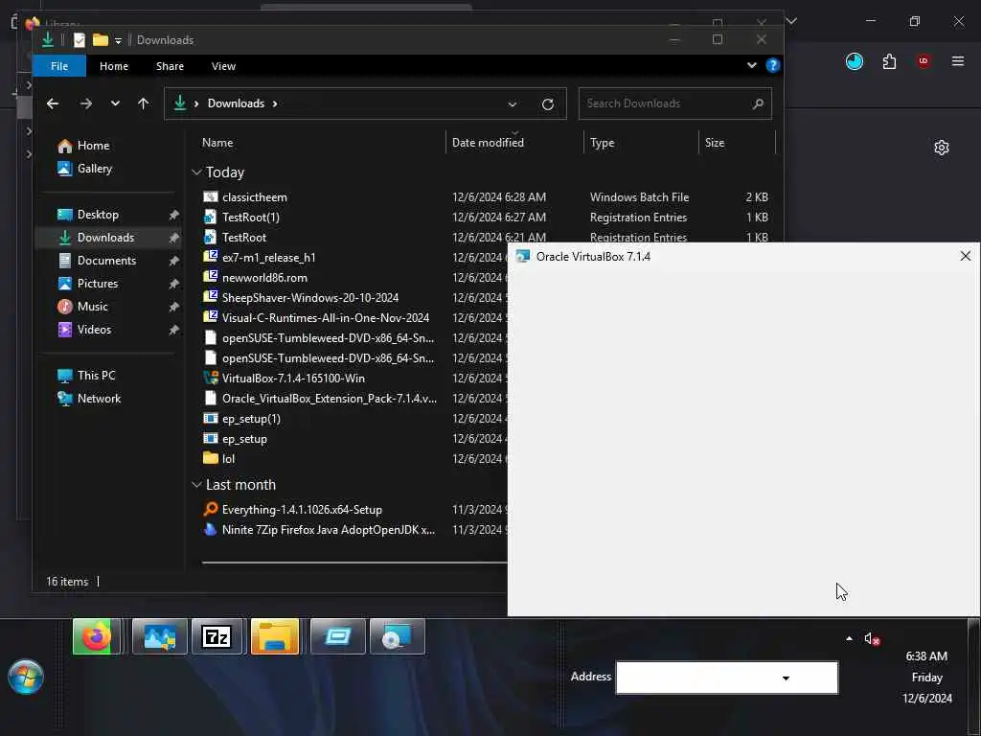Open the Share ribbon tab
Image resolution: width=981 pixels, height=736 pixels.
click(170, 66)
